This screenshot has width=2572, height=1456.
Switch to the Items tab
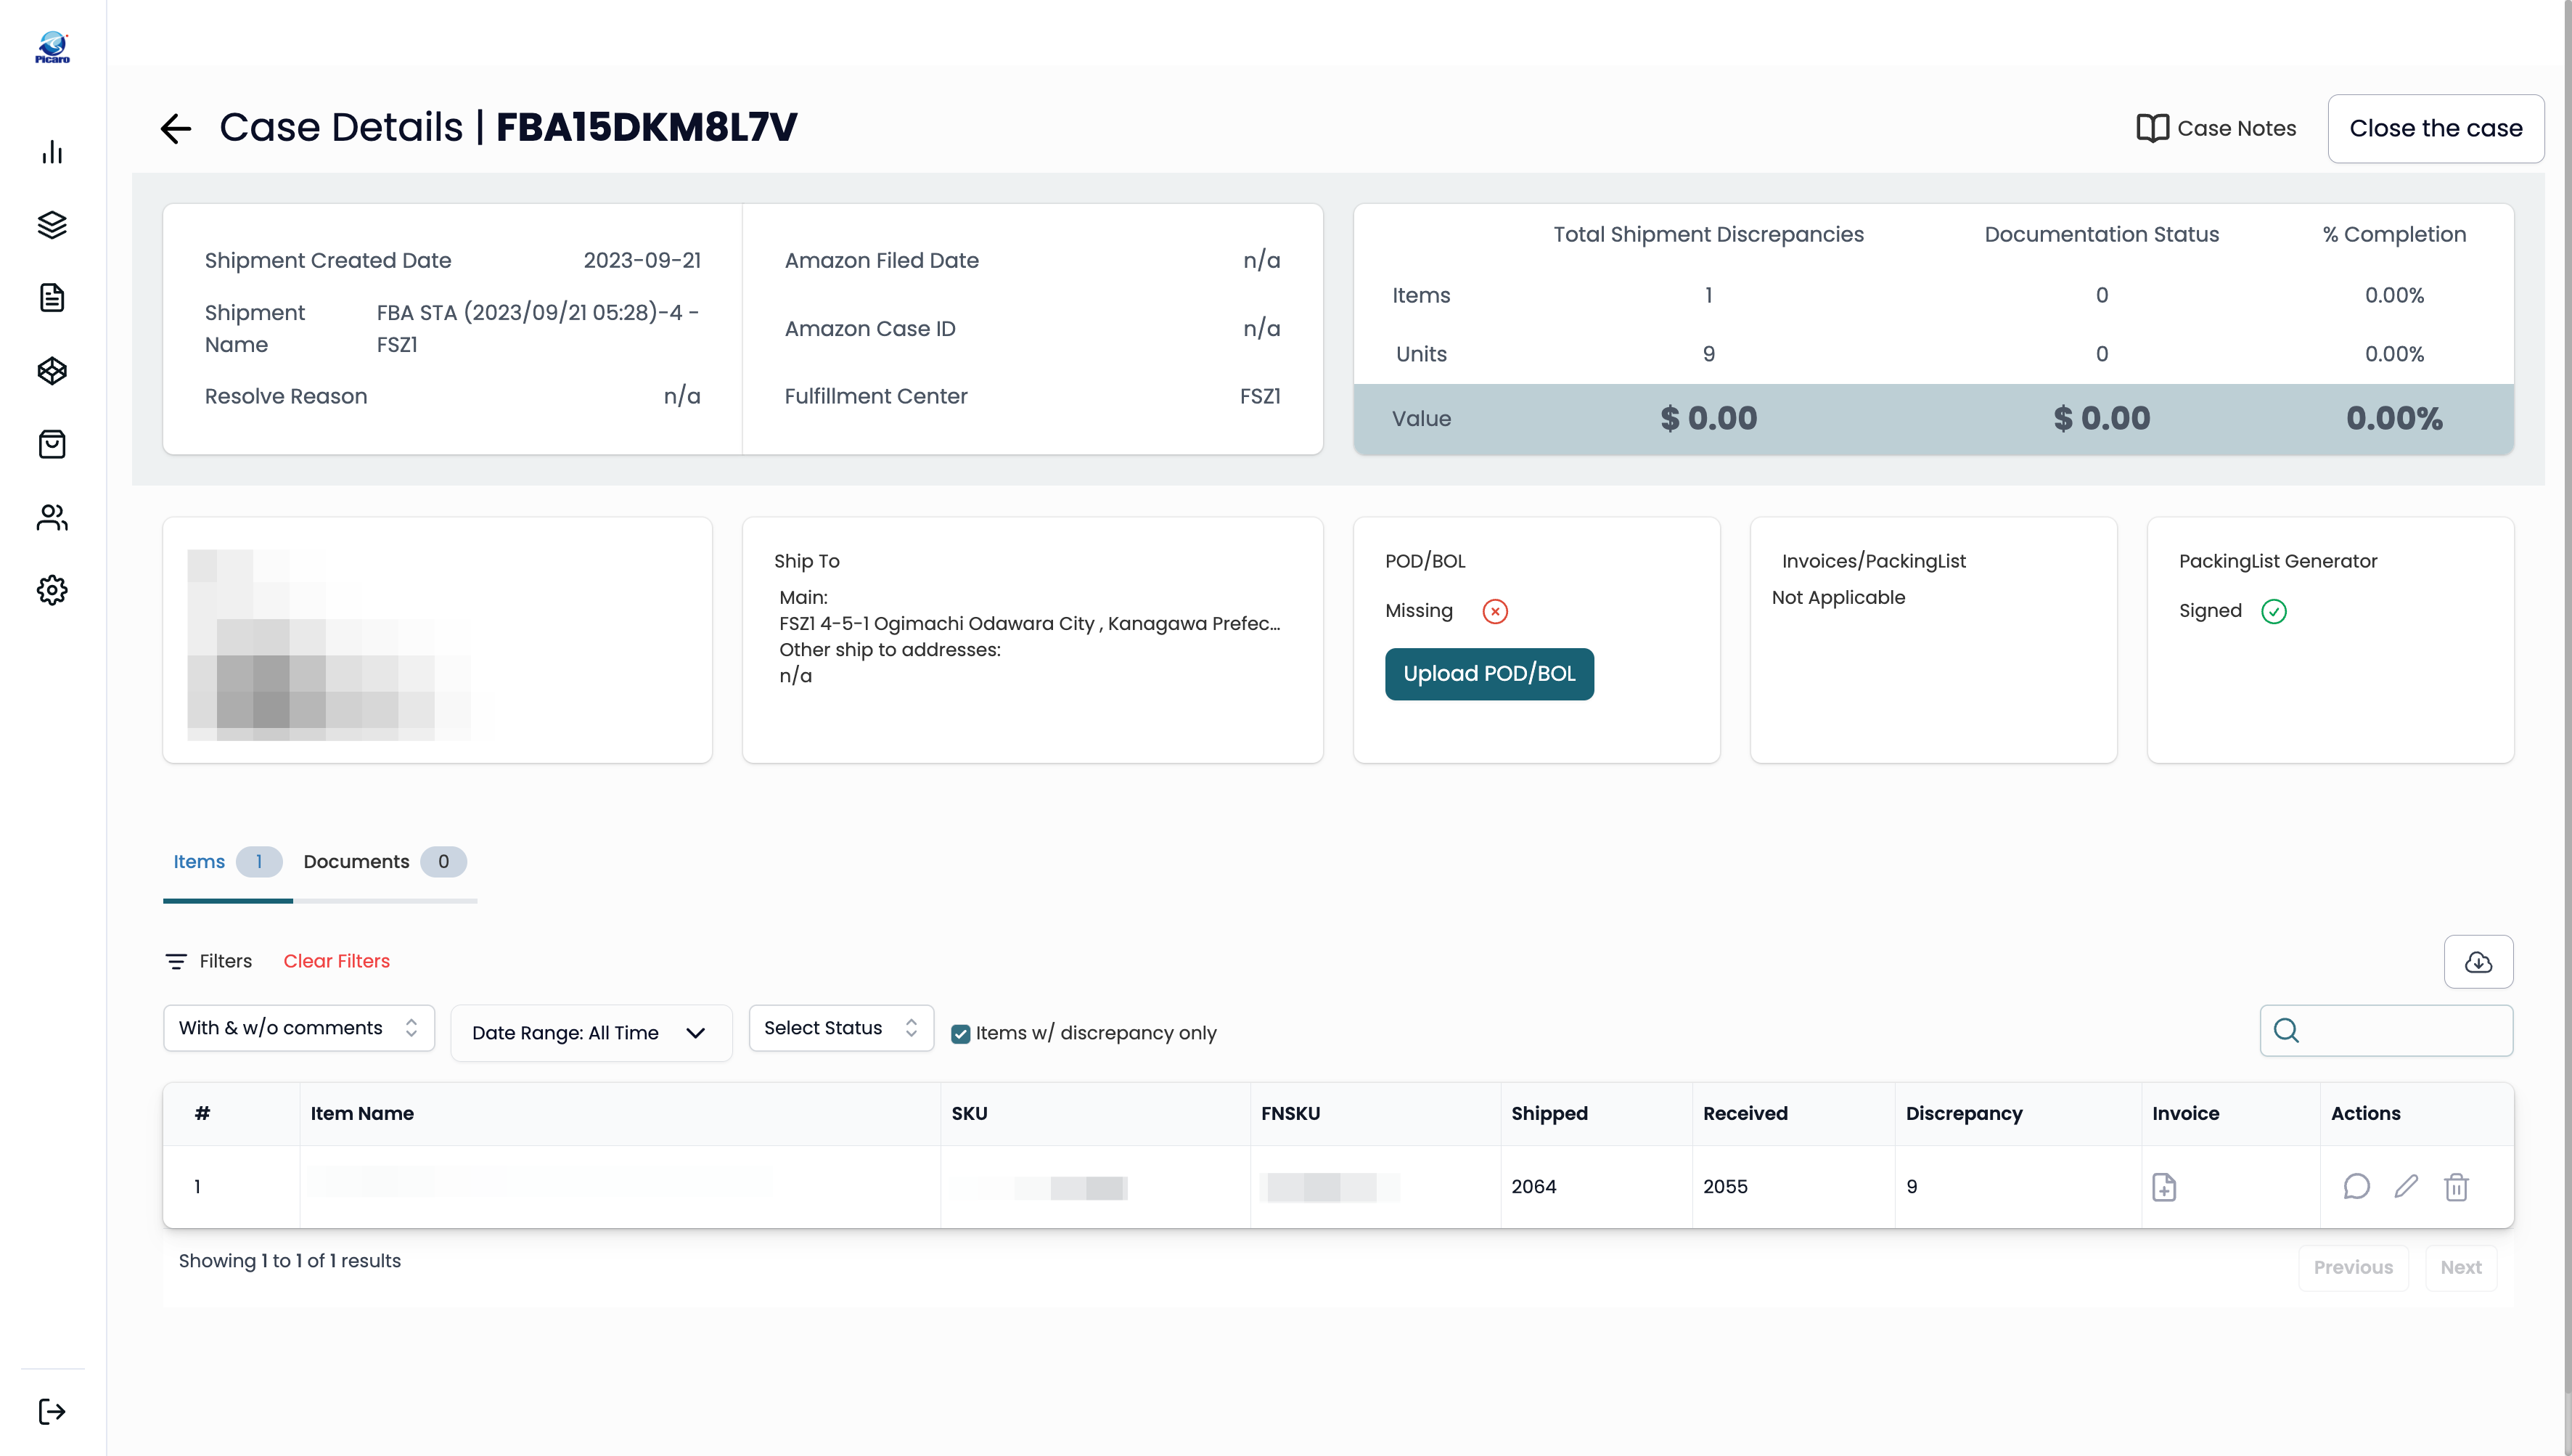click(x=228, y=862)
